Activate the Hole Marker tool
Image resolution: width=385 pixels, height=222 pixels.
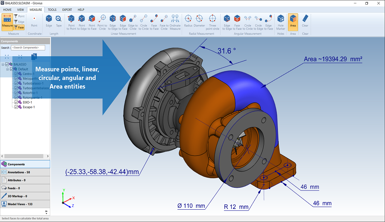281,22
